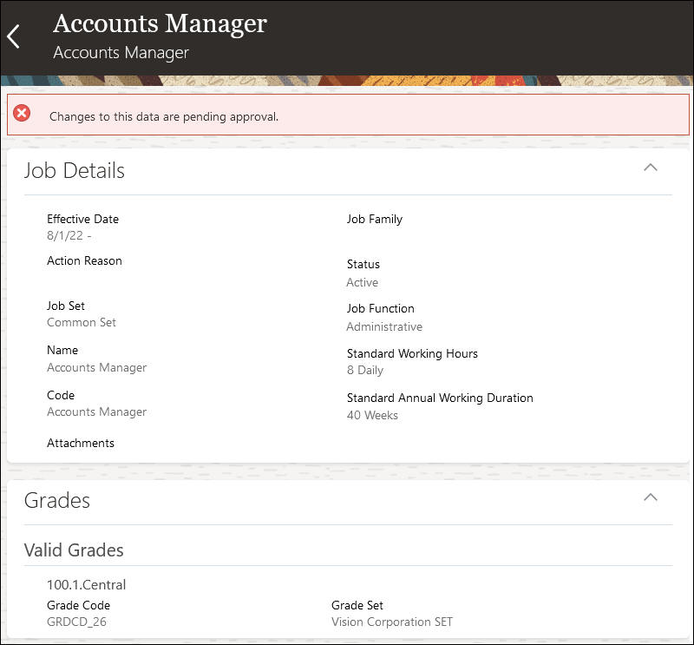Click the red error icon in banner
This screenshot has width=694, height=645.
coord(22,113)
